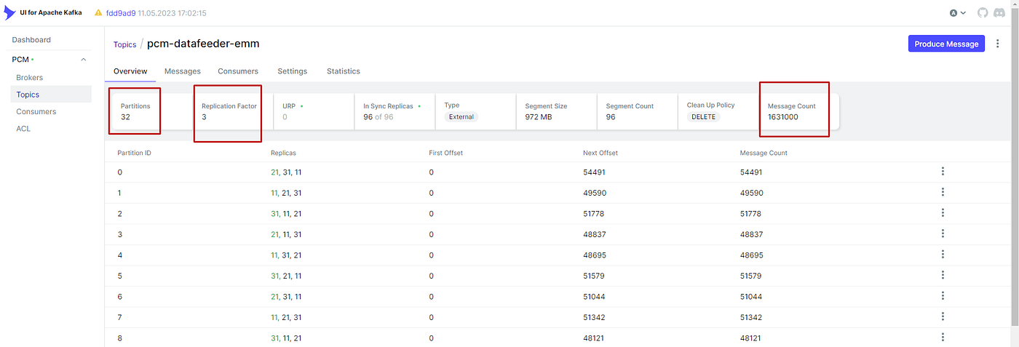Click the Segment Count value 96

click(611, 117)
